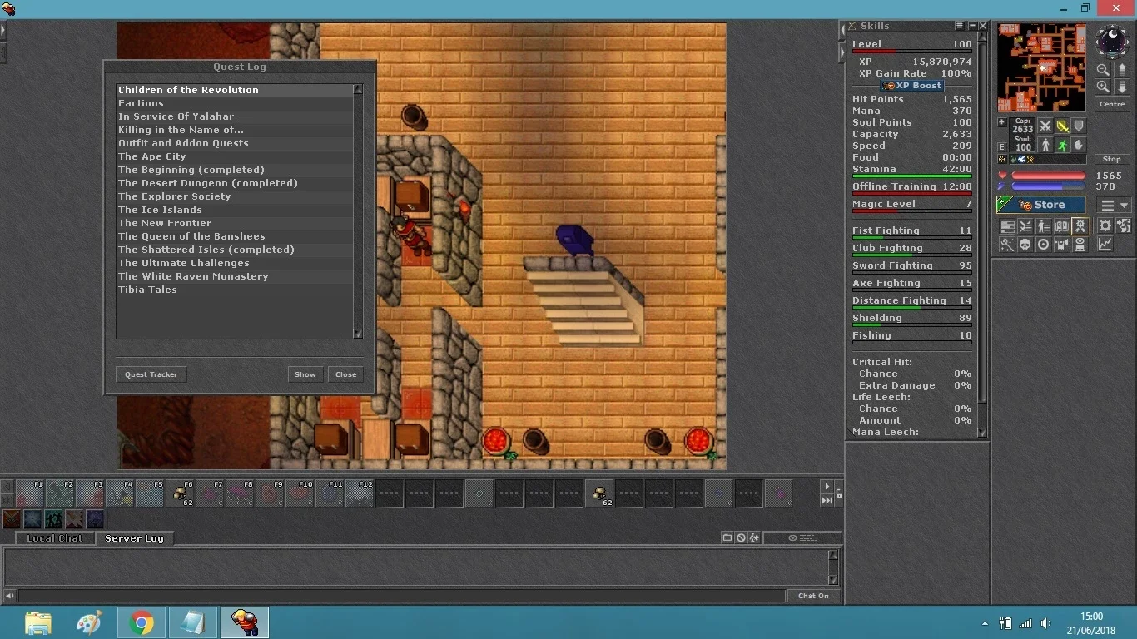Enable offensive crossed-swords fight mode
This screenshot has height=639, width=1137.
1045,126
